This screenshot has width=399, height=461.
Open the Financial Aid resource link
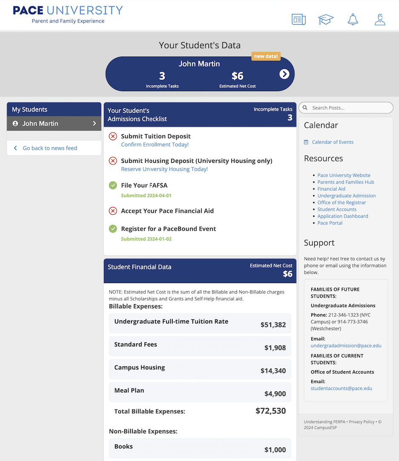[331, 189]
